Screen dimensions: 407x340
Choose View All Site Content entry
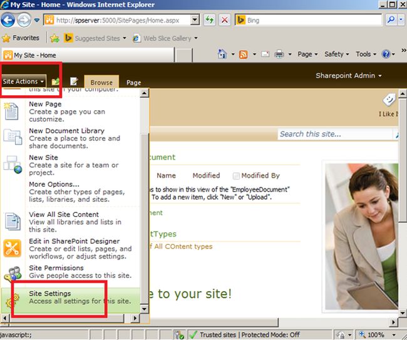[70, 222]
